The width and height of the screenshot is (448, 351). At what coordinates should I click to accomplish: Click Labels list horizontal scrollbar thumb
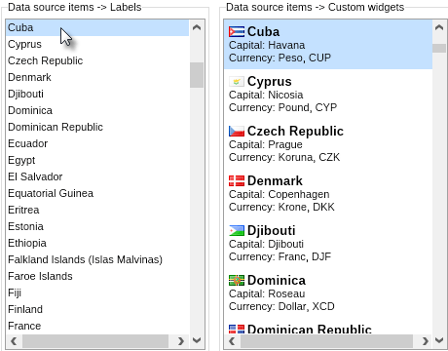[95, 341]
